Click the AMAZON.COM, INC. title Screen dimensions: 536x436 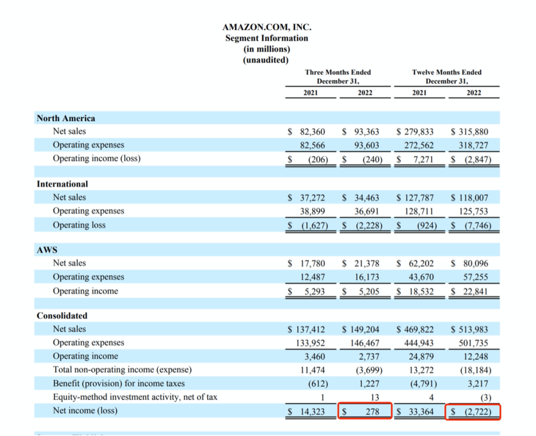coord(267,27)
